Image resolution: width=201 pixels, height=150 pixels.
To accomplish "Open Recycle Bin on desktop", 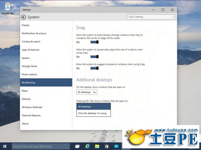I will click(x=8, y=8).
